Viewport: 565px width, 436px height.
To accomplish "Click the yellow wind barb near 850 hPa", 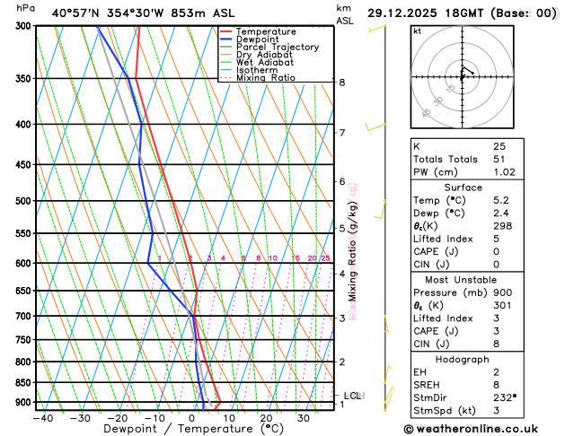I will click(x=388, y=374).
